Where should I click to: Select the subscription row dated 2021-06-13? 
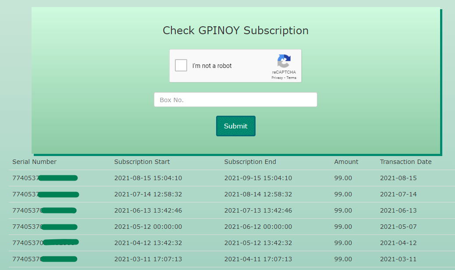click(x=227, y=210)
